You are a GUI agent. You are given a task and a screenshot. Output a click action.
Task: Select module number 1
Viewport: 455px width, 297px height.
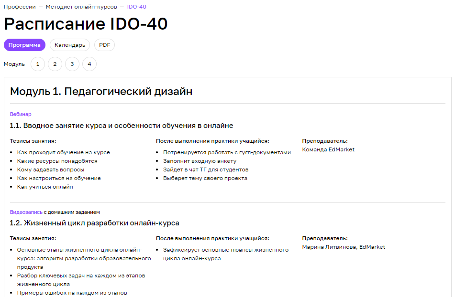click(38, 64)
